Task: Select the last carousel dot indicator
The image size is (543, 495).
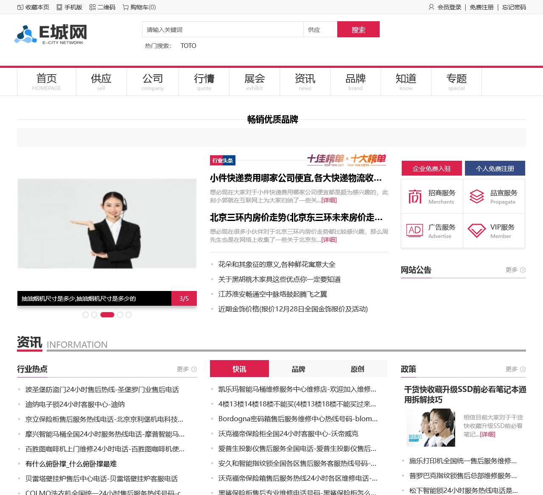Action: (x=129, y=315)
